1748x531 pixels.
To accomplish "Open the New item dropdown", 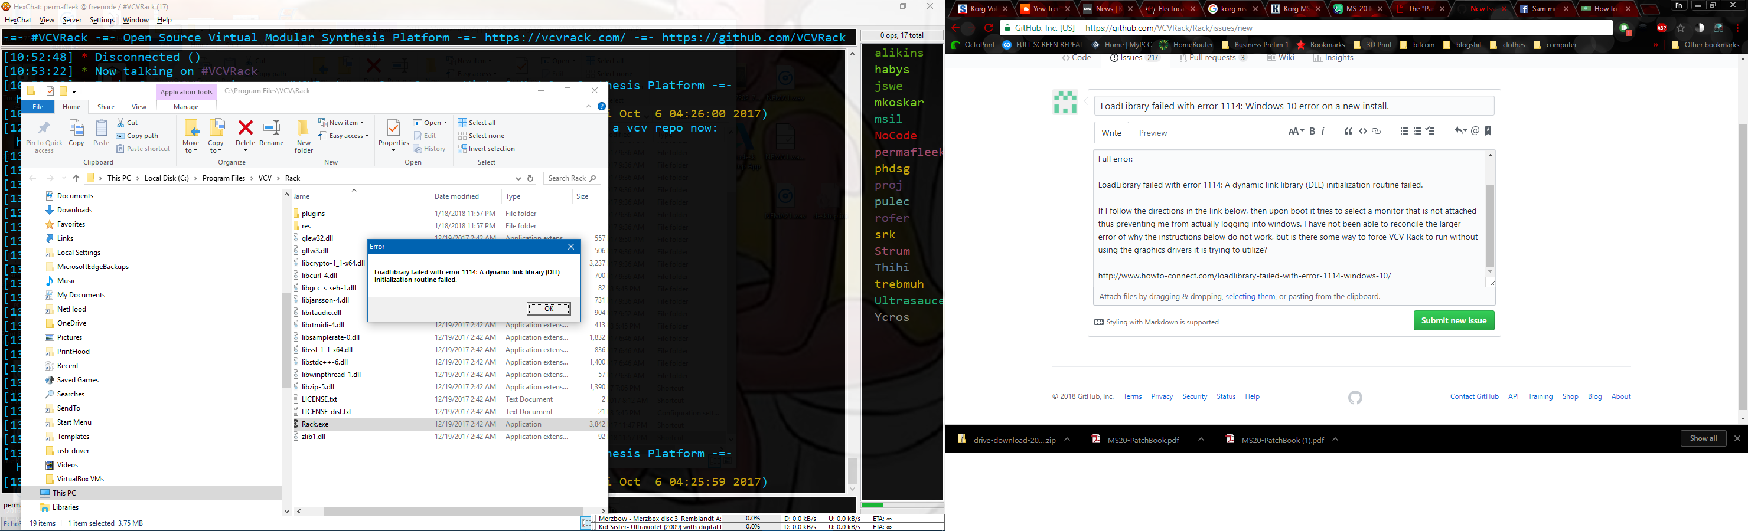I will pyautogui.click(x=341, y=123).
